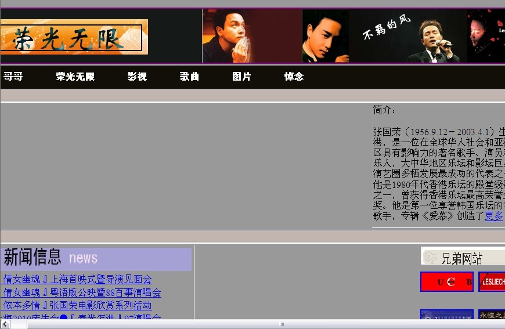Click the 荣光无限 site logo banner

tap(74, 37)
